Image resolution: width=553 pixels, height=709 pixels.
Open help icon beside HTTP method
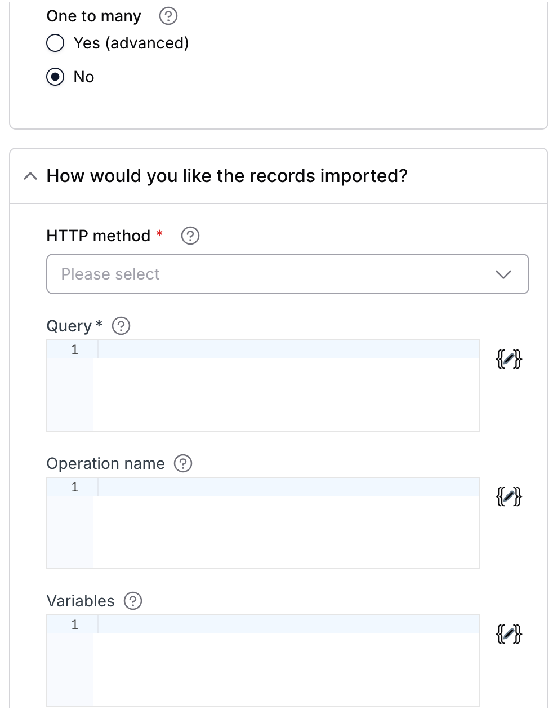coord(190,236)
